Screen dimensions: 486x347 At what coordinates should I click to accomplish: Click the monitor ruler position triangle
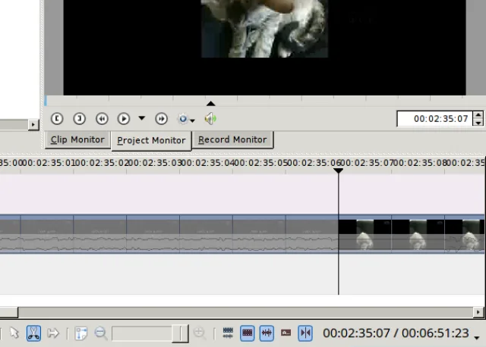coord(211,103)
